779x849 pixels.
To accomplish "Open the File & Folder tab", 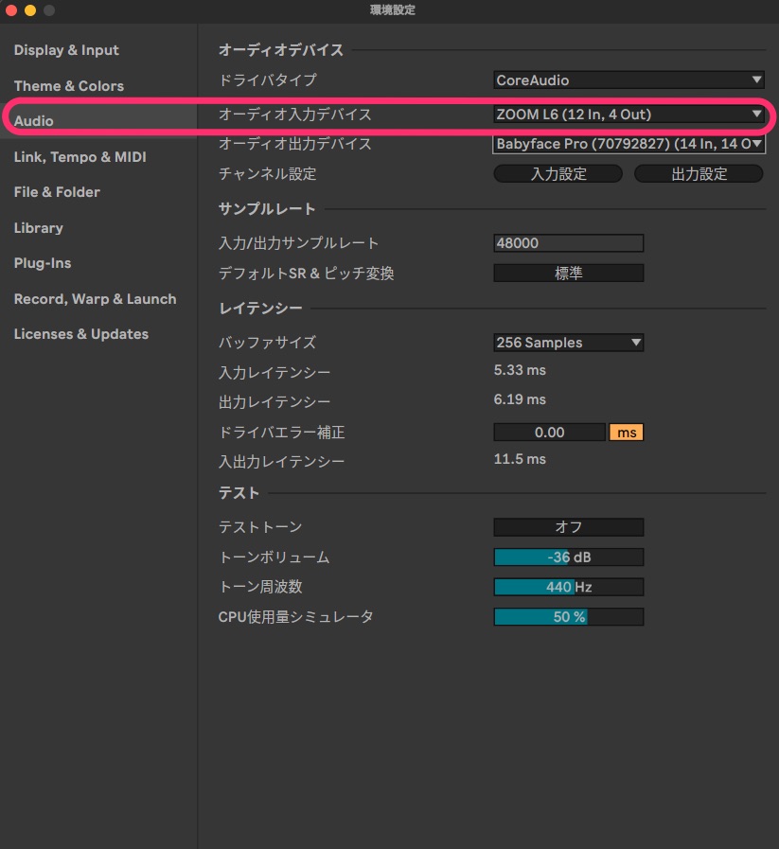I will (x=57, y=192).
